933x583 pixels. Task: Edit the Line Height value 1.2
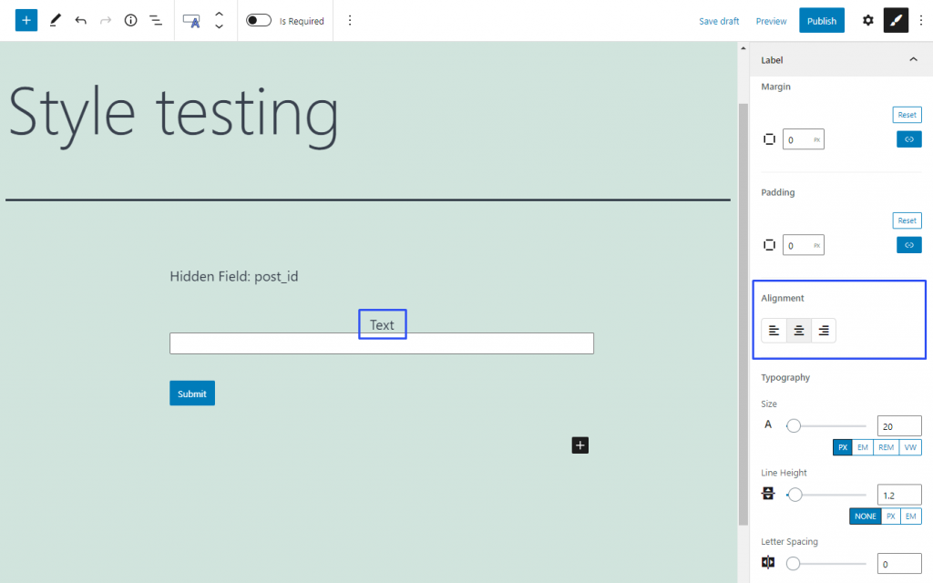point(899,495)
